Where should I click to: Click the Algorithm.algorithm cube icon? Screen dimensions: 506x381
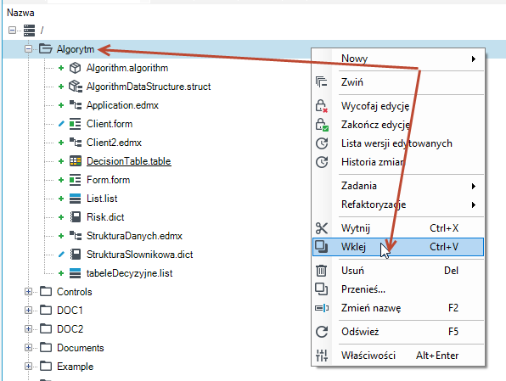click(x=76, y=68)
